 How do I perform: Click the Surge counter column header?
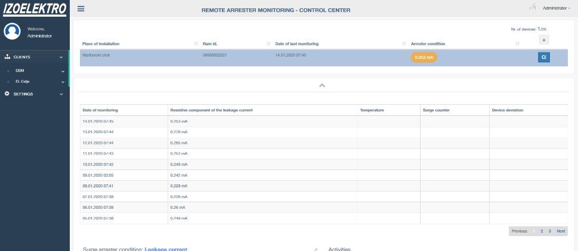click(455, 110)
